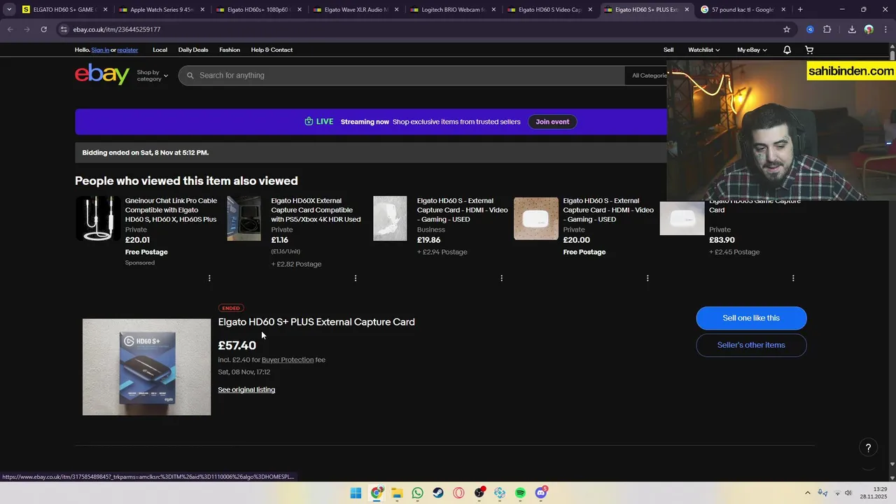Image resolution: width=896 pixels, height=504 pixels.
Task: Open Opera browser from taskbar
Action: pos(458,493)
